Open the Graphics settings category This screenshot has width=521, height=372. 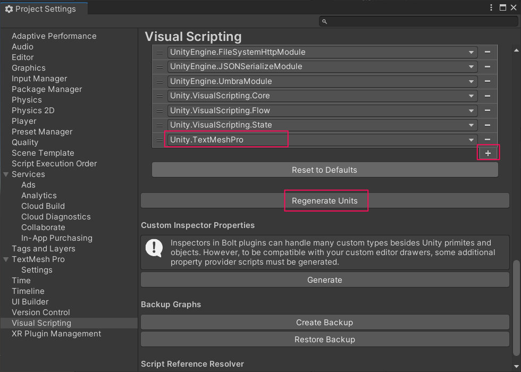(x=29, y=68)
